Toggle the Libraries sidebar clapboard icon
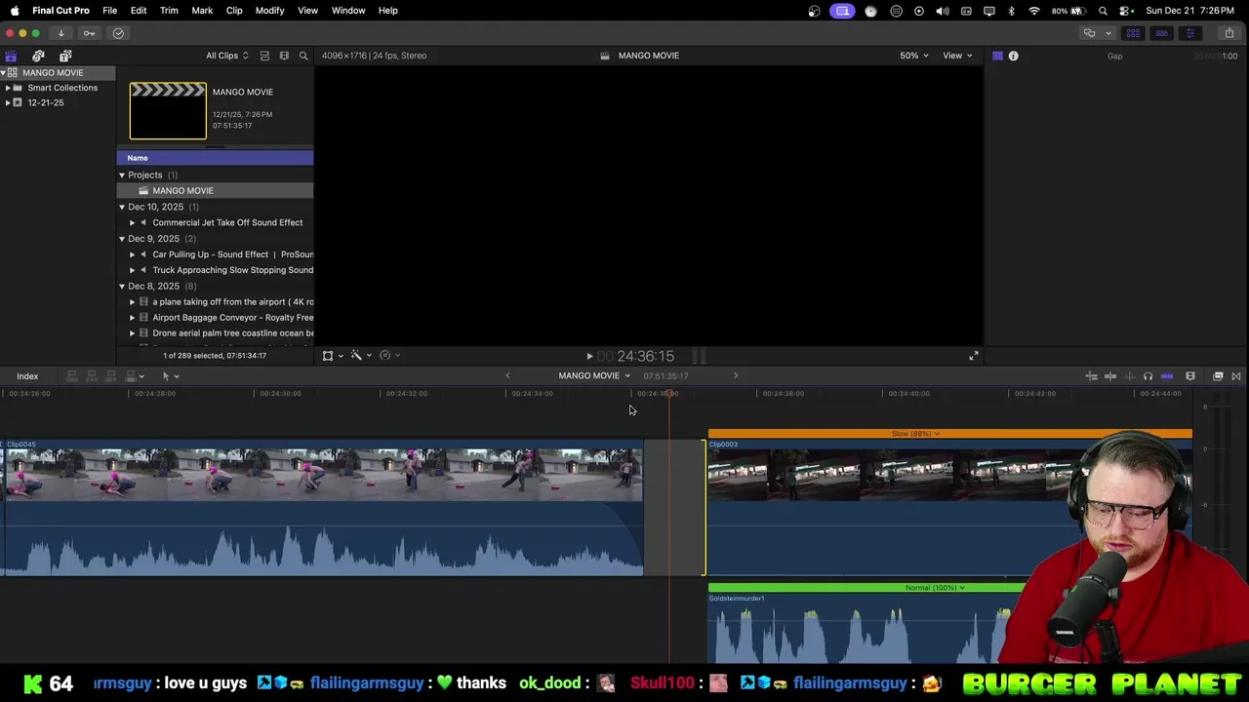Image resolution: width=1249 pixels, height=702 pixels. (11, 56)
